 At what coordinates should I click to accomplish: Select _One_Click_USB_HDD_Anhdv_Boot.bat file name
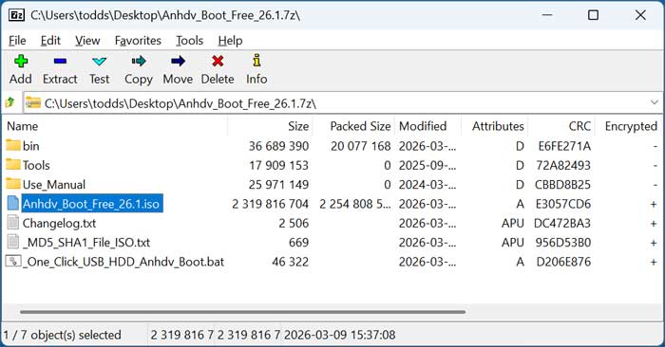click(x=123, y=262)
